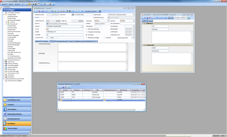Viewport: 227px width, 137px height.
Task: Jump to first record in Bestellungen toolbar
Action: (73, 11)
